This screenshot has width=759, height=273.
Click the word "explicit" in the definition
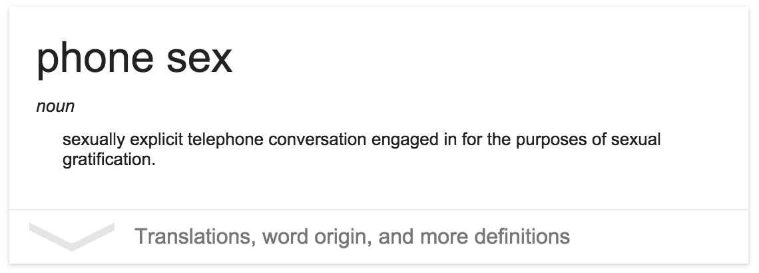(156, 140)
